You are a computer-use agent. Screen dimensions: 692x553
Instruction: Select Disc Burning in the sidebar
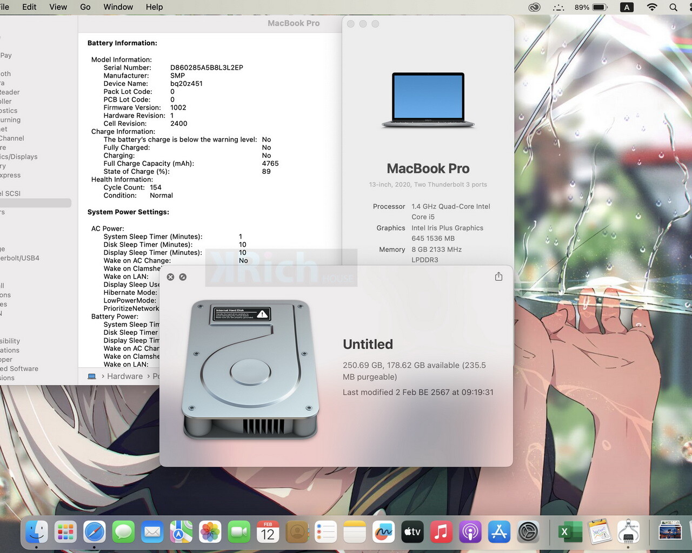[10, 120]
